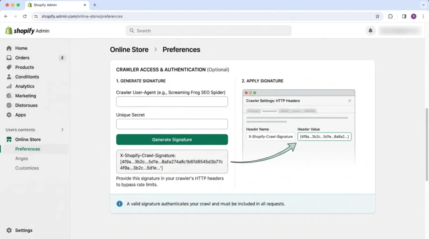Select the generated X-Shopify-Crawl-Signature output box
Screen dimensions: 429x239
tap(172, 162)
